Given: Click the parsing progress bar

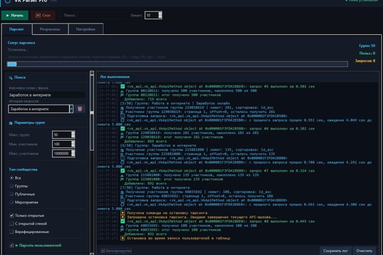Looking at the screenshot, I should click(x=177, y=64).
